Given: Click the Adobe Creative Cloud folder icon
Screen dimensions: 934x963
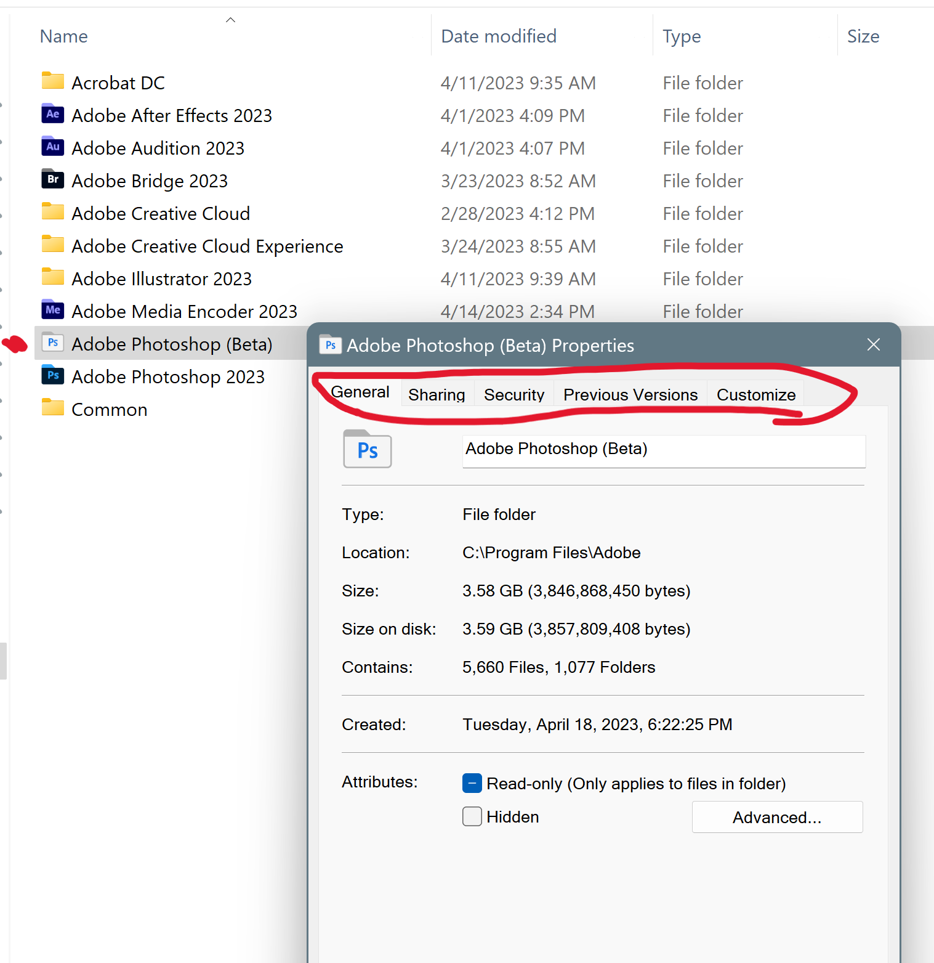Looking at the screenshot, I should coord(53,212).
